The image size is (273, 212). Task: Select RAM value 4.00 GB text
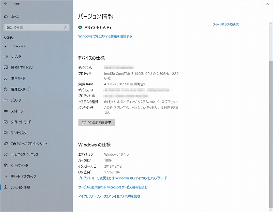pos(124,84)
